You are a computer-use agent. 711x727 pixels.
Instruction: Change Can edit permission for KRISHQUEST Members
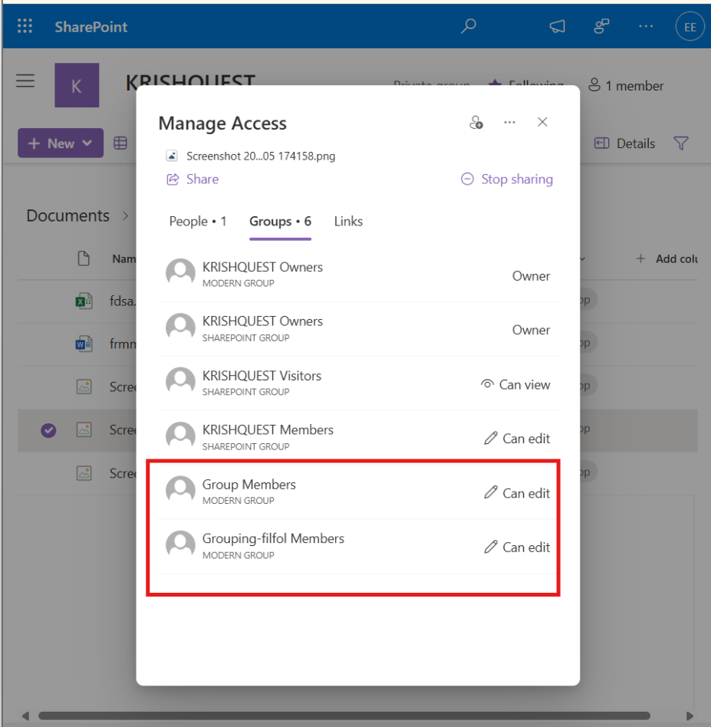tap(517, 439)
